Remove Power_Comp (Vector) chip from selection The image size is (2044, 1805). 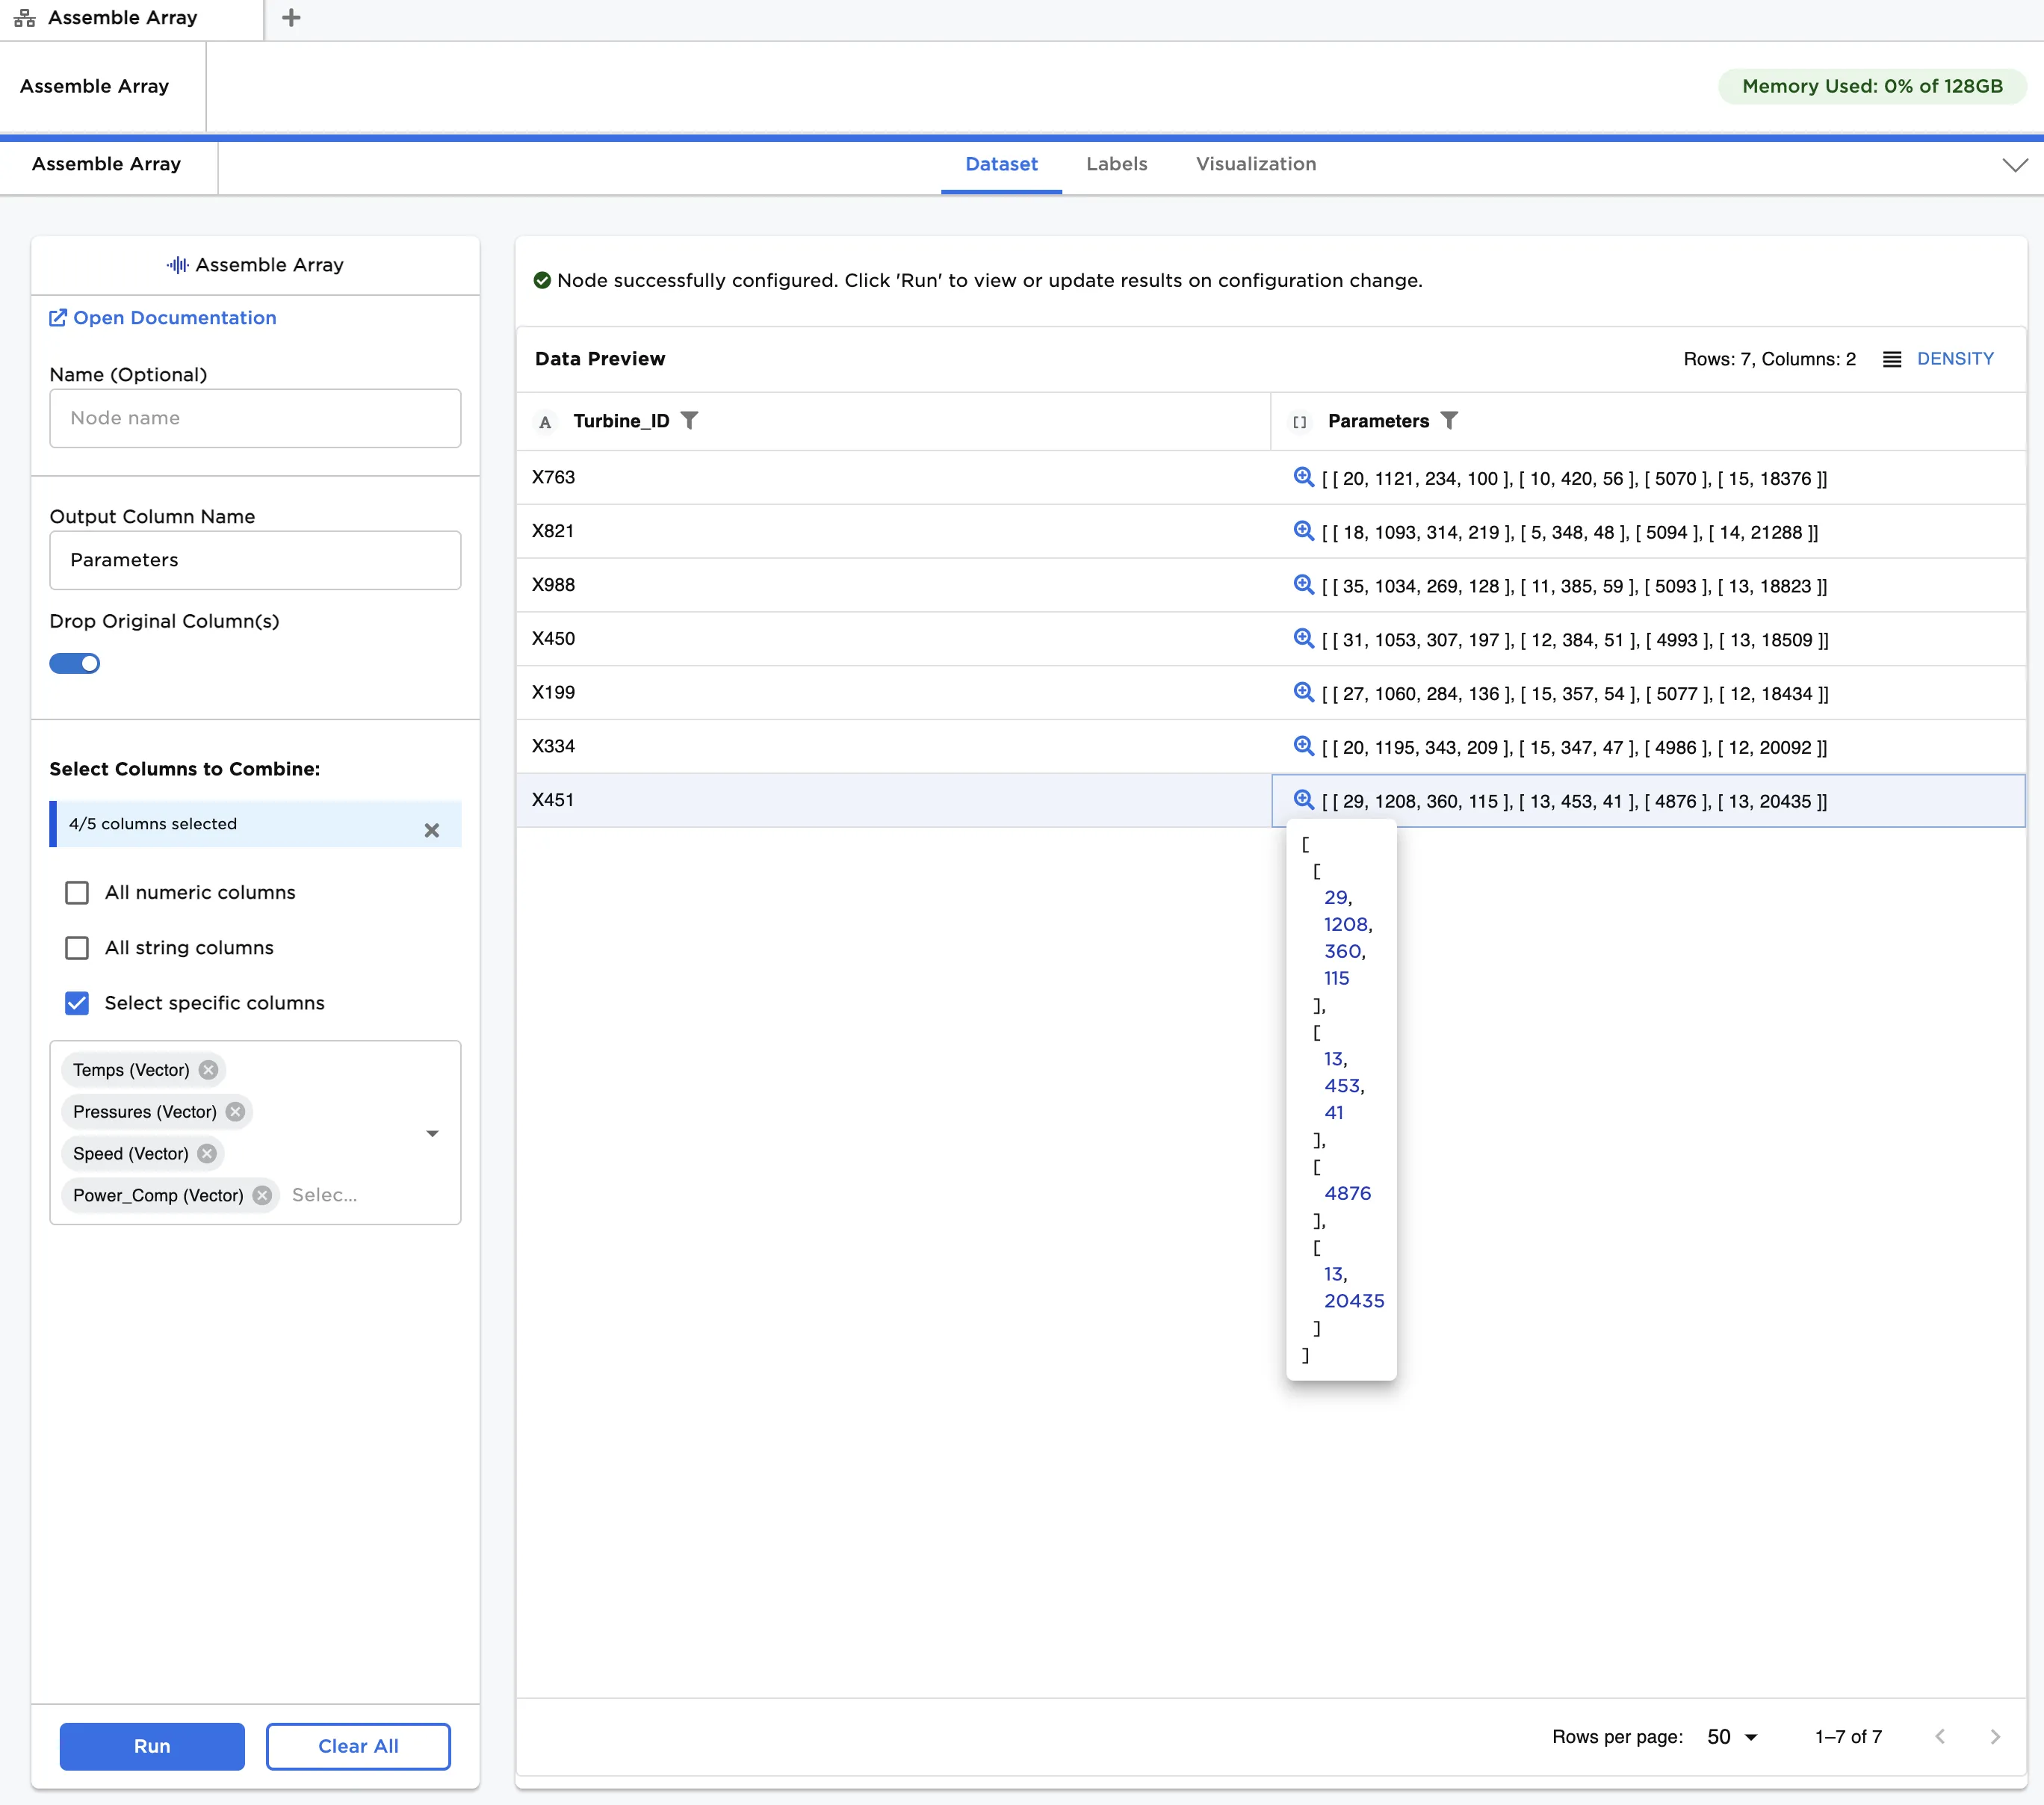(262, 1195)
